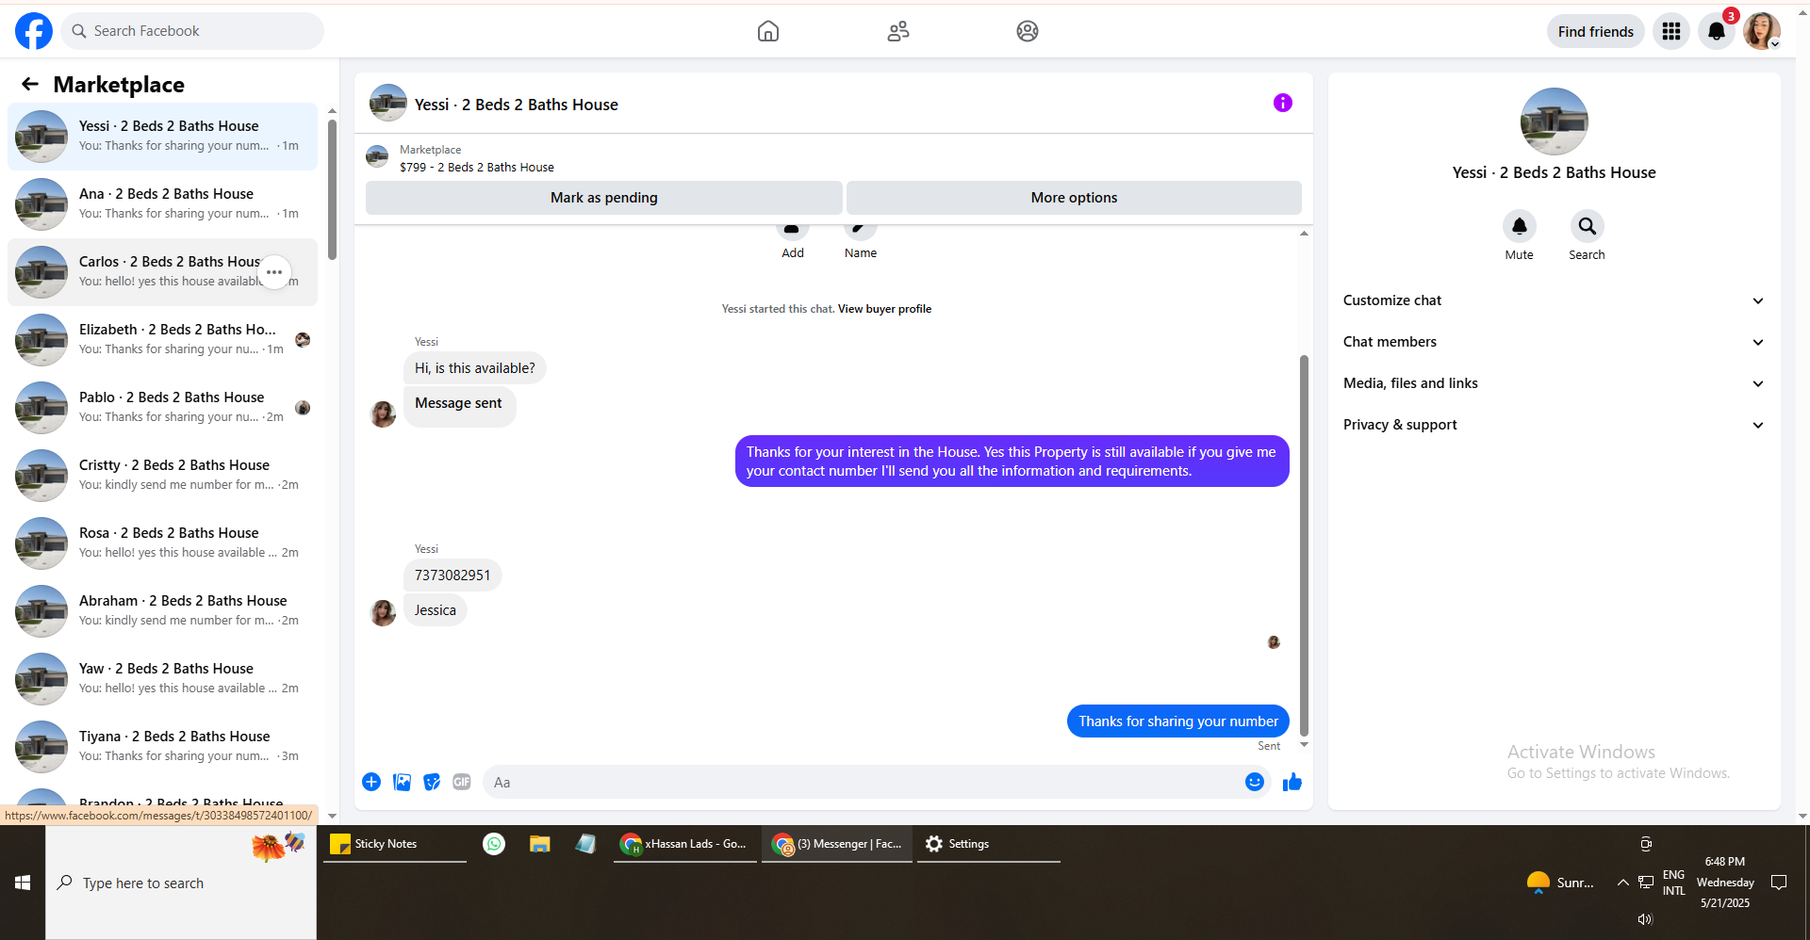
Task: Open Cristty's conversation in the list
Action: pyautogui.click(x=162, y=476)
